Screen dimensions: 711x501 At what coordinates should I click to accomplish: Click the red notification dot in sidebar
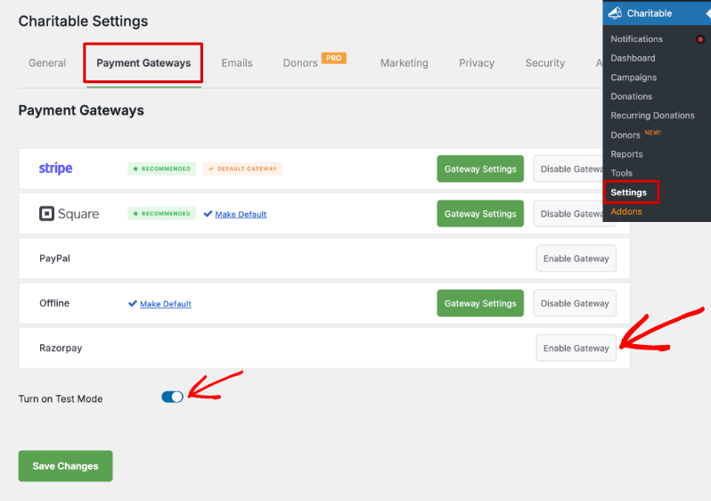(x=700, y=39)
